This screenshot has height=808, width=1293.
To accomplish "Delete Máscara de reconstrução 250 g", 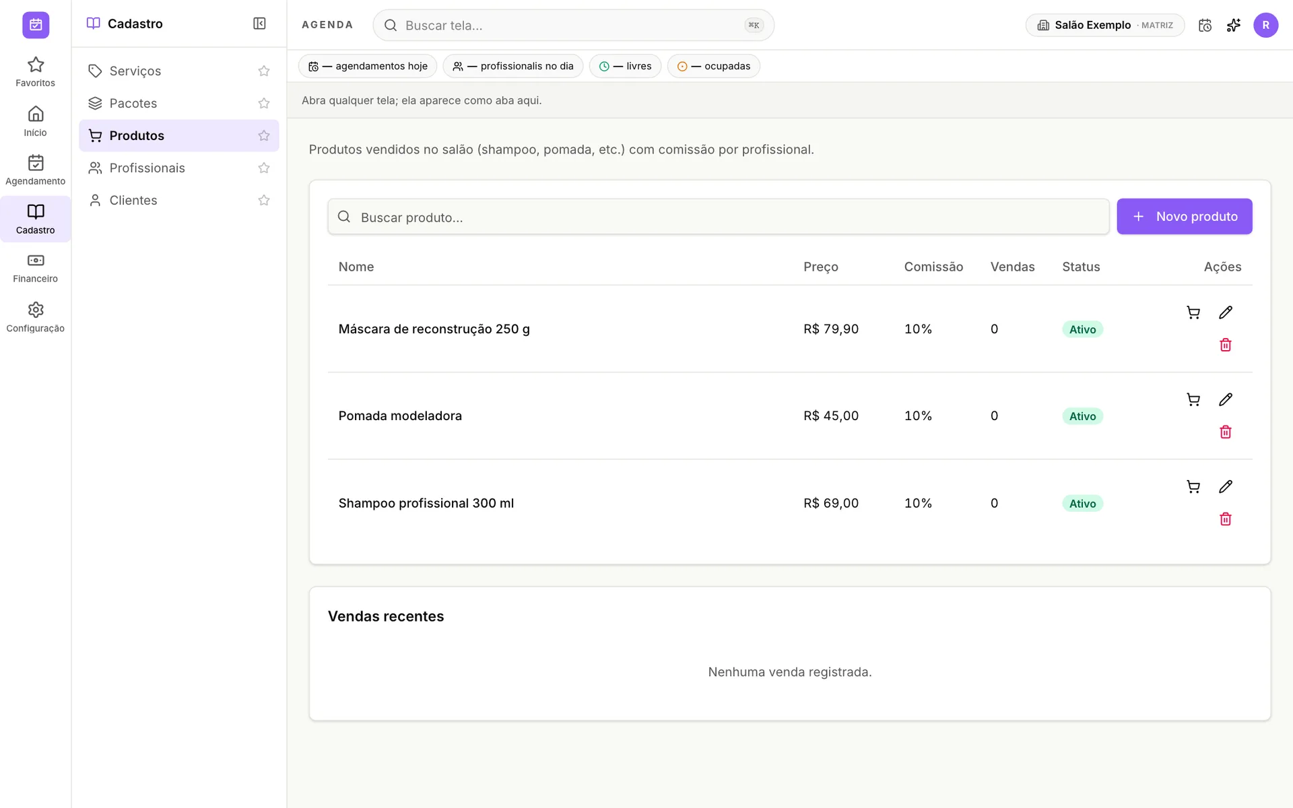I will click(x=1226, y=345).
